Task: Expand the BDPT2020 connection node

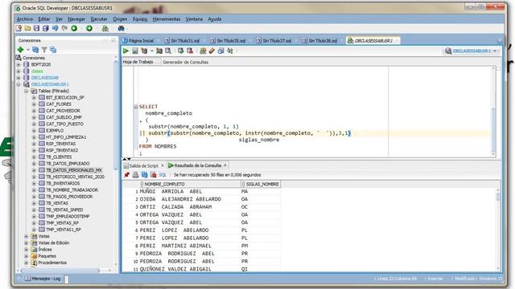Action: [x=19, y=64]
